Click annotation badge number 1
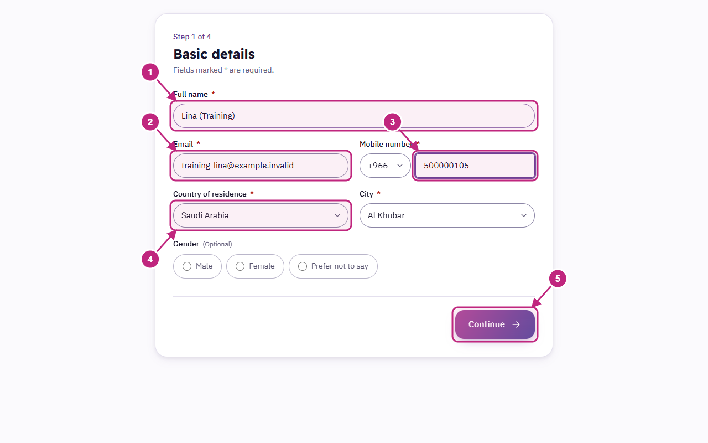The width and height of the screenshot is (708, 443). pyautogui.click(x=150, y=72)
